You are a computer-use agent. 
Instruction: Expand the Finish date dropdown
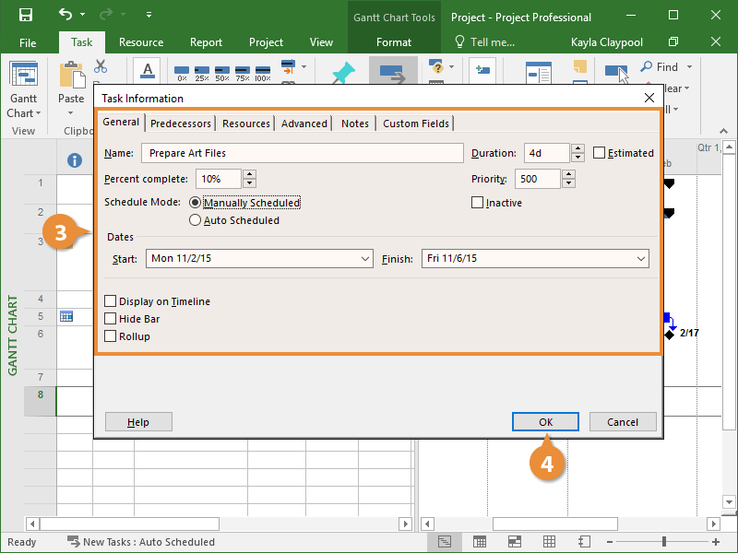[x=641, y=259]
